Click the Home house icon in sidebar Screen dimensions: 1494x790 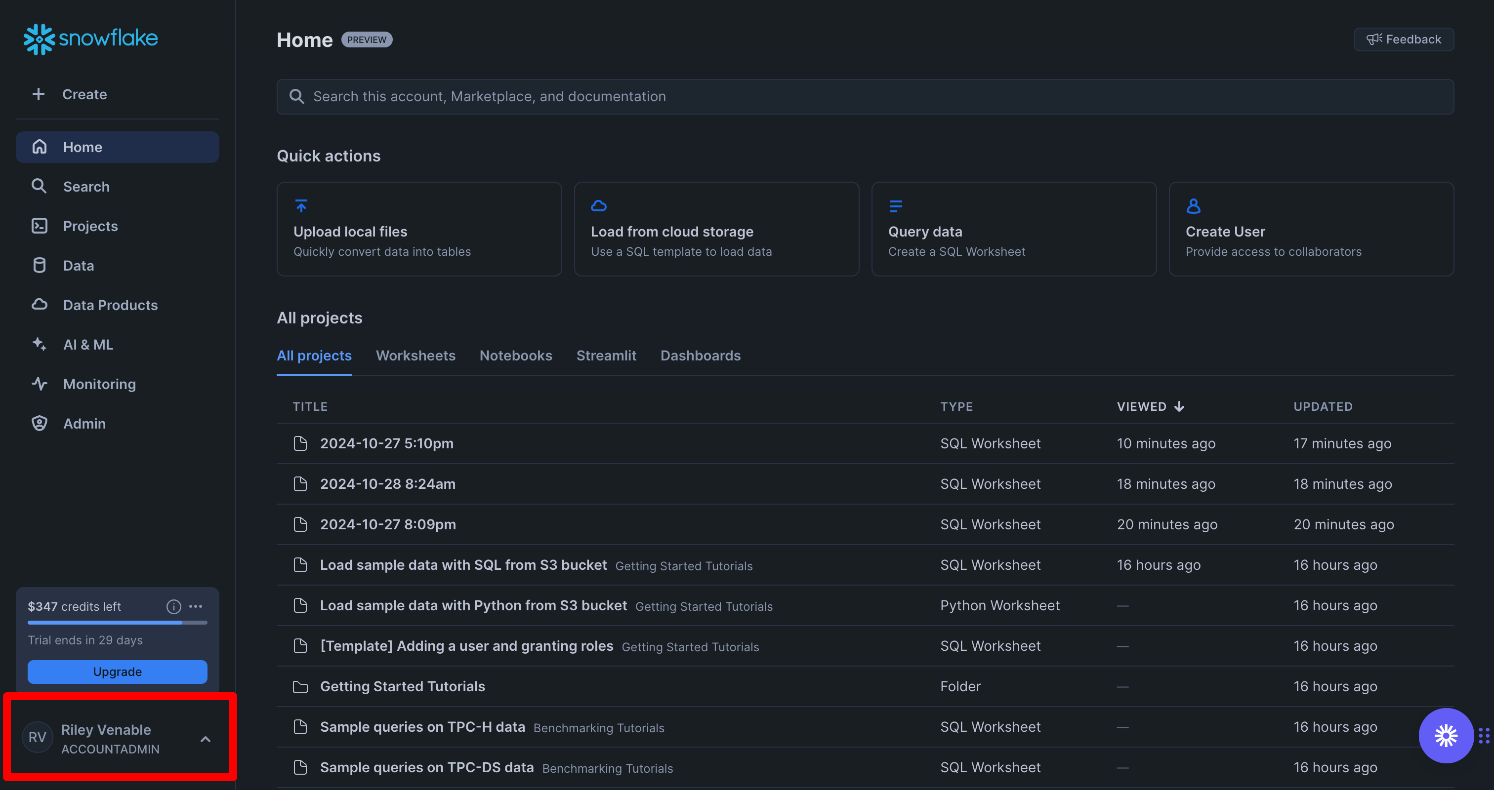tap(40, 147)
